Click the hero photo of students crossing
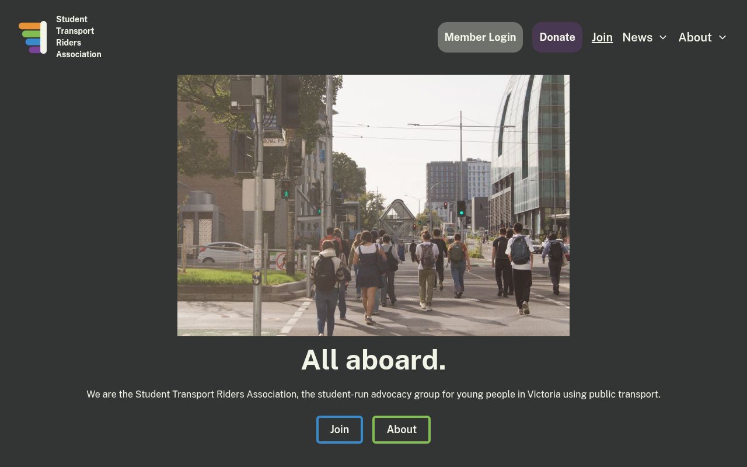Screen dimensions: 747x467 (x=373, y=205)
